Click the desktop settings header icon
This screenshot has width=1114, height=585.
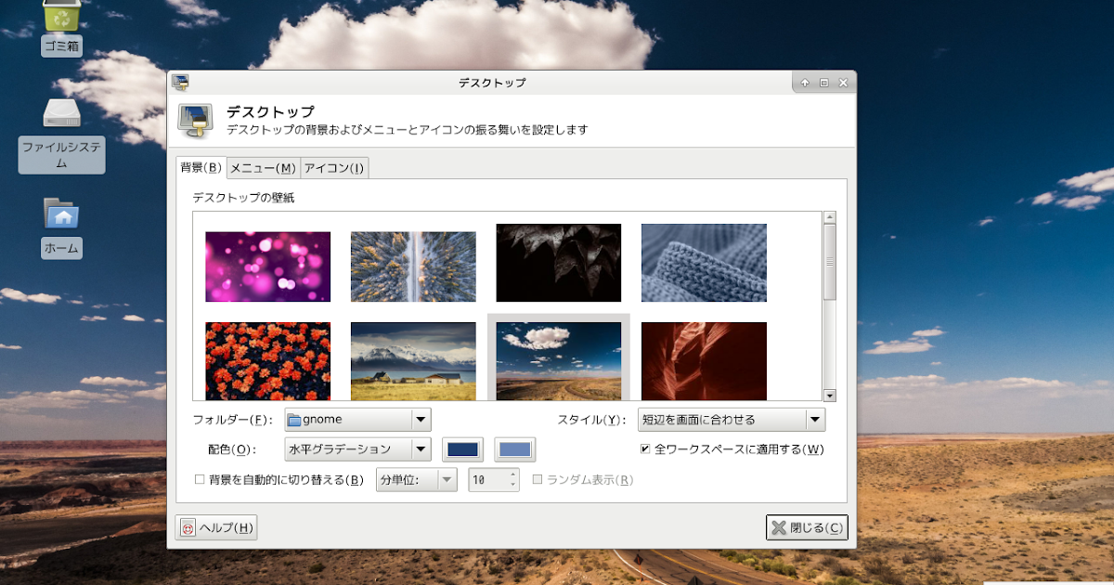pos(196,119)
